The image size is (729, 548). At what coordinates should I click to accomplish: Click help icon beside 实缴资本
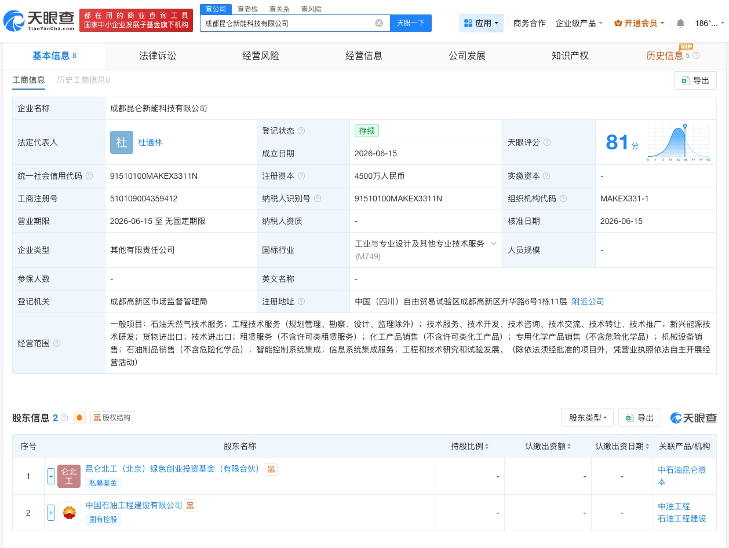[546, 176]
